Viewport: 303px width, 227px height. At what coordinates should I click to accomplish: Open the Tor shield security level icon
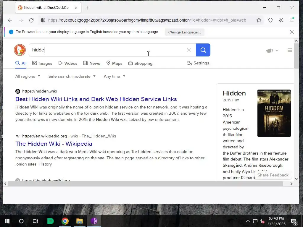[x=270, y=20]
